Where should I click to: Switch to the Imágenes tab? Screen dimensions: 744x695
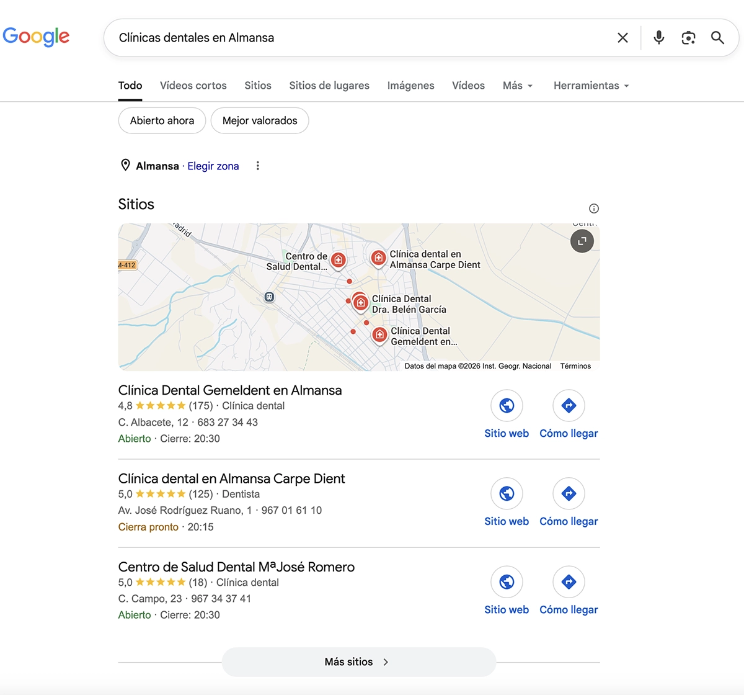[411, 86]
